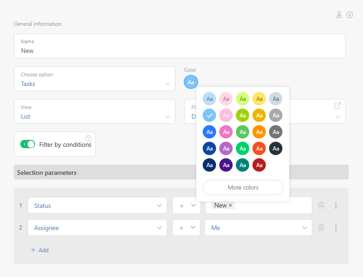Click the More colors button
Viewport: 363px width, 277px height.
243,187
